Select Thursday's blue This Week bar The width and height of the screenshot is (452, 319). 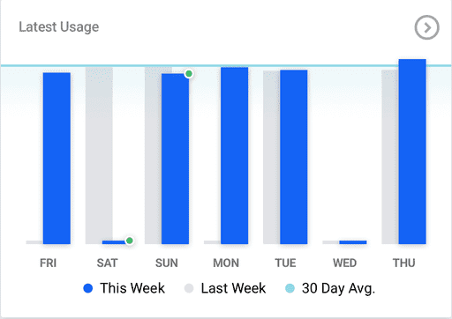[412, 152]
